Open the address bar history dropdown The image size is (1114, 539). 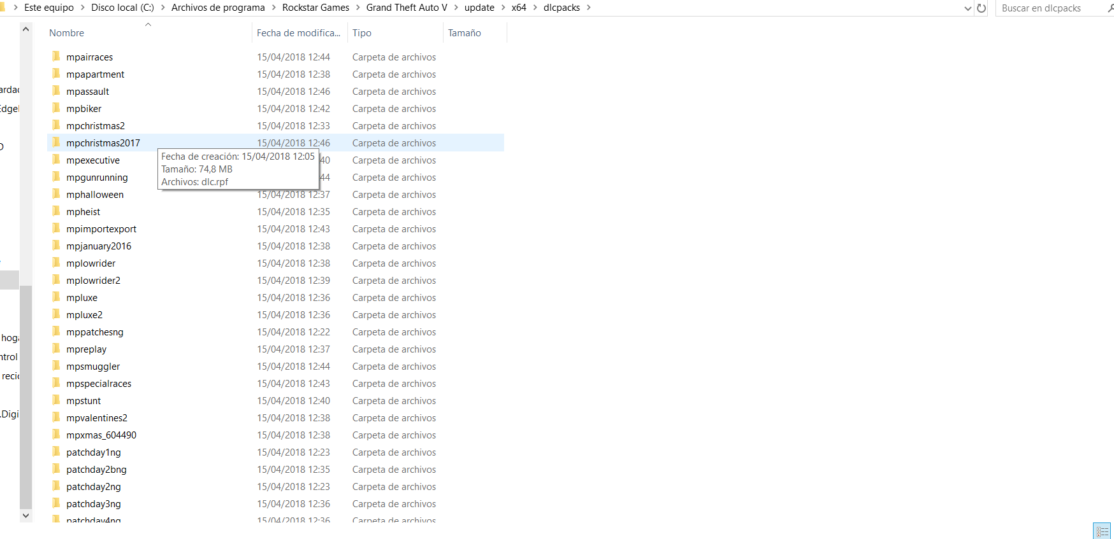pos(968,8)
